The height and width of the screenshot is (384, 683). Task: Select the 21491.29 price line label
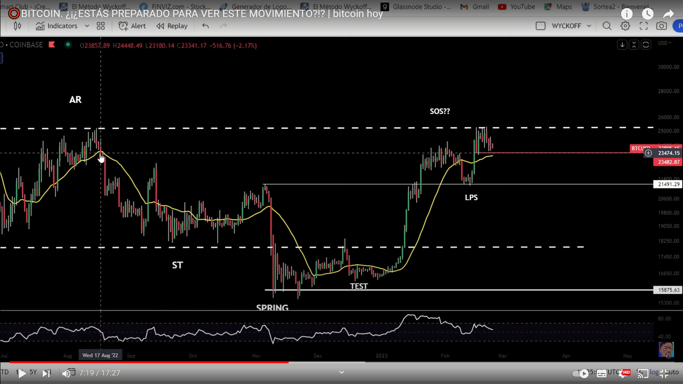[668, 184]
